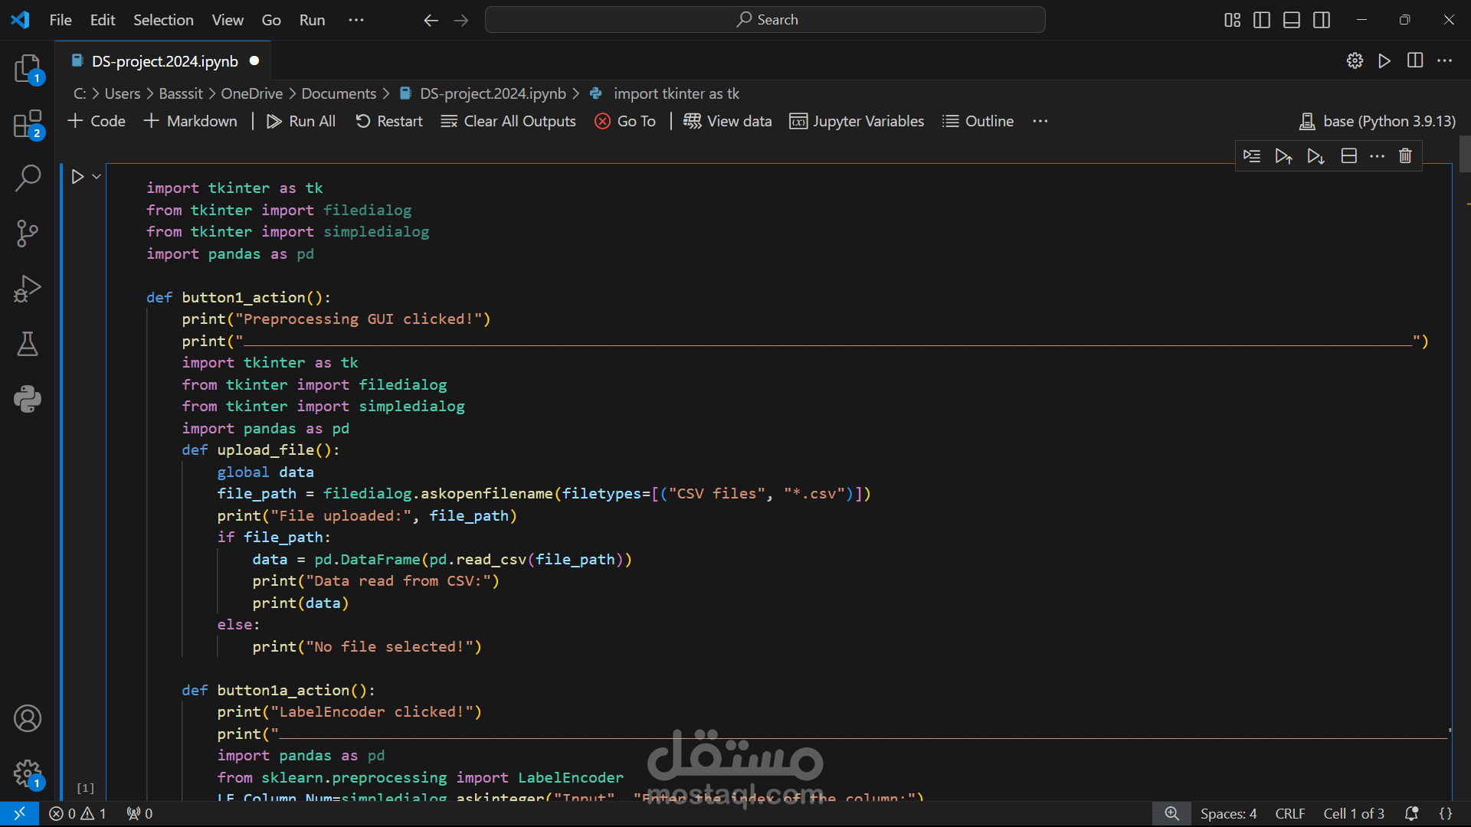Restart the notebook kernel
The image size is (1471, 827).
tap(389, 121)
